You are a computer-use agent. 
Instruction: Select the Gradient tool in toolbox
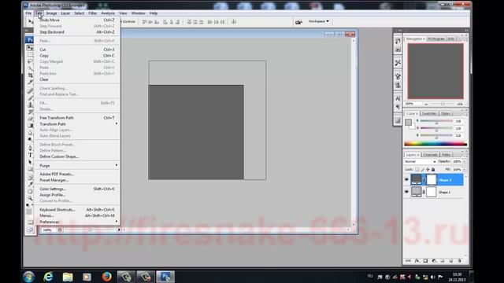[30, 126]
